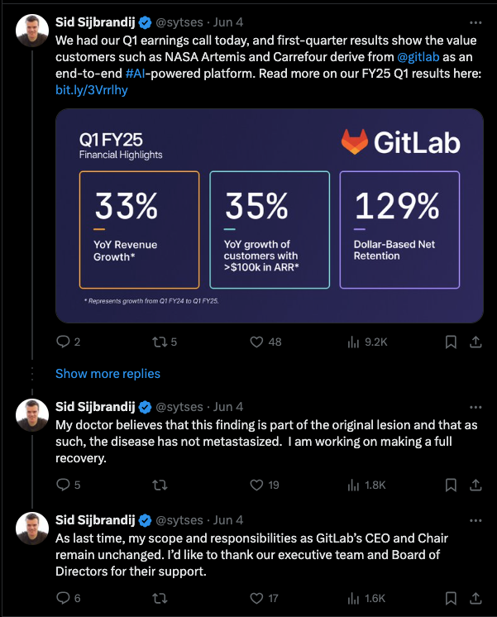Repost the Q1 earnings tweet with 5 reposts
This screenshot has height=617, width=497.
(x=165, y=342)
